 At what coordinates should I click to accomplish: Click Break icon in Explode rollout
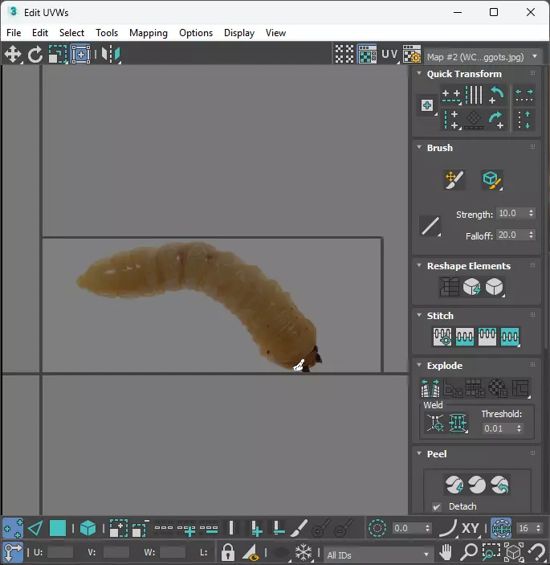click(x=430, y=388)
